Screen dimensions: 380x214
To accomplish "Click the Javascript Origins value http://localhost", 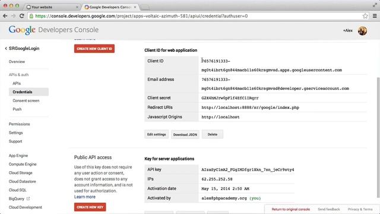I will [220, 117].
